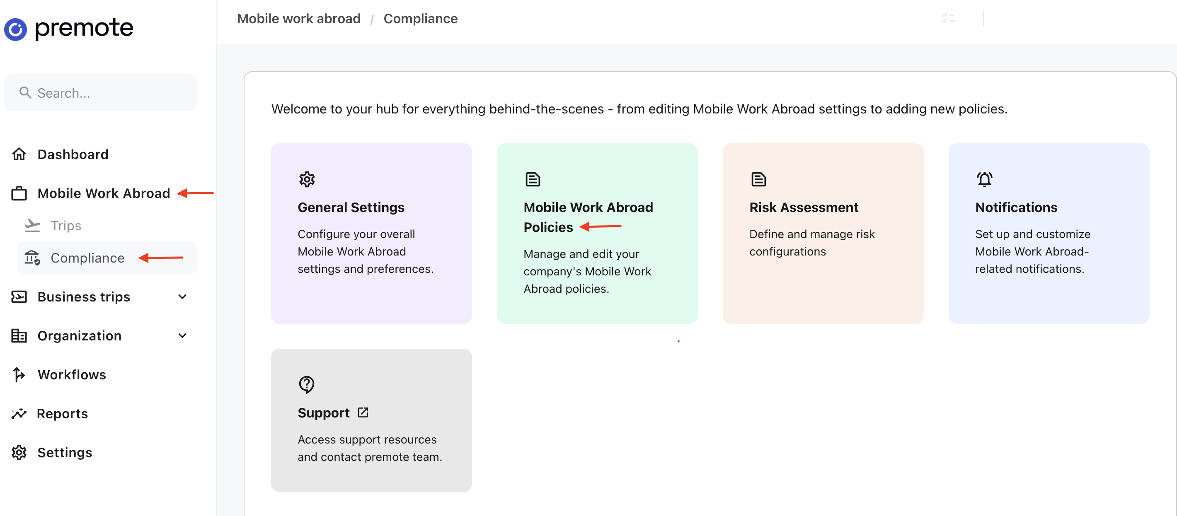Click the checklist icon in top bar
Viewport: 1177px width, 516px height.
click(948, 18)
